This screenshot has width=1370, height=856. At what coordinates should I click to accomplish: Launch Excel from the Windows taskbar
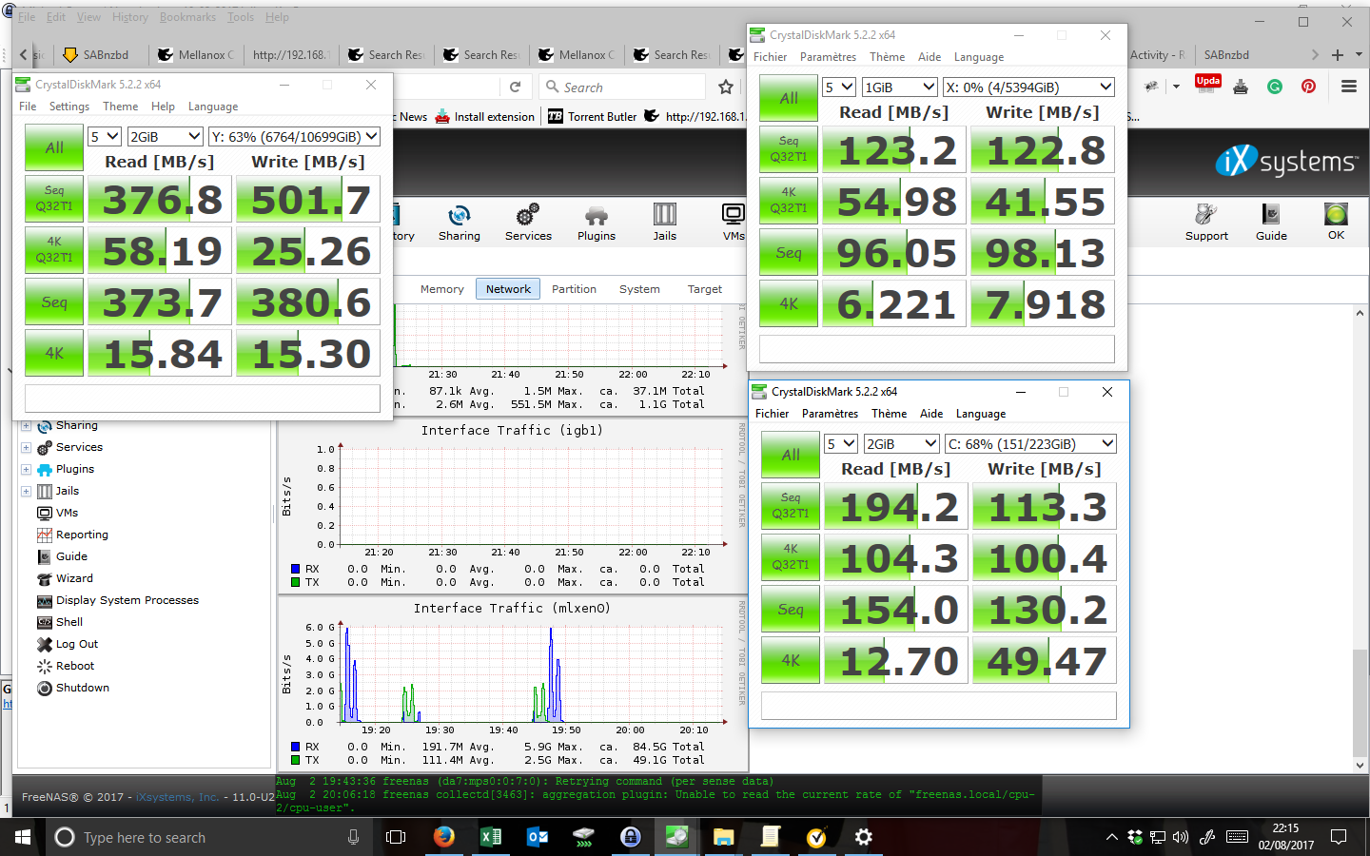(x=491, y=837)
